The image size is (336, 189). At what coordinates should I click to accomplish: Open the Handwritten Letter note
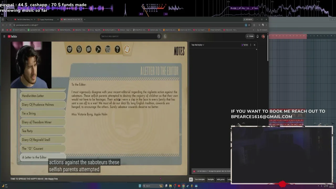click(43, 96)
